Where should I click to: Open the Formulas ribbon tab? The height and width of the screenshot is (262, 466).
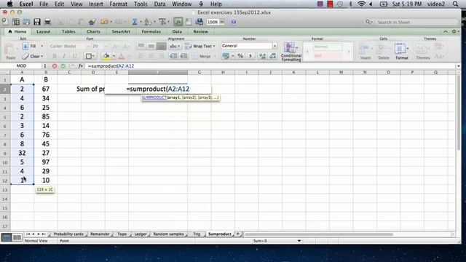(x=151, y=31)
